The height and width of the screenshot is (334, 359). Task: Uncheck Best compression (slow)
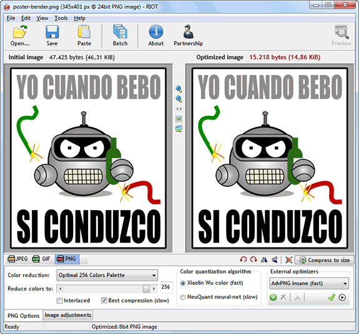(104, 300)
